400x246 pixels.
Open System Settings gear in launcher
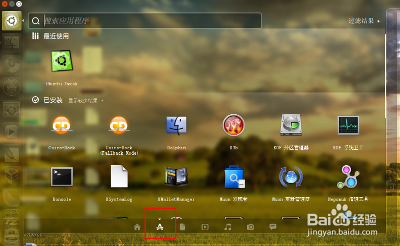coord(11,109)
